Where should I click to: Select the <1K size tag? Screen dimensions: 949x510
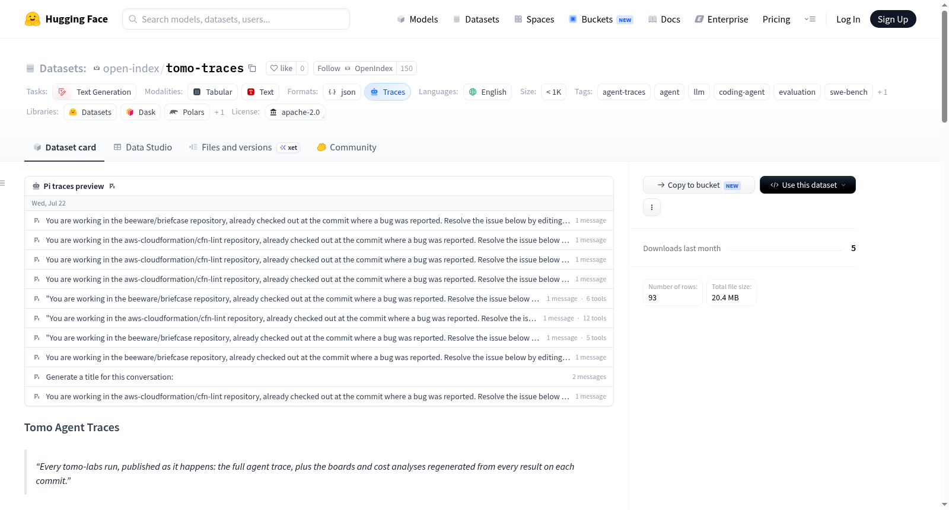pyautogui.click(x=553, y=92)
